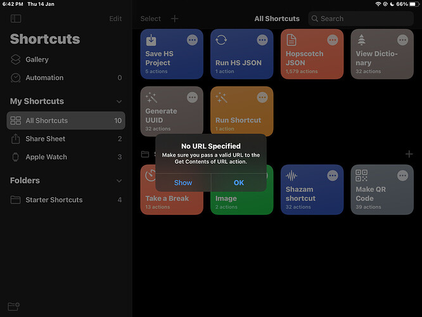Click the ellipsis on Generate UUID tile

coord(193,98)
